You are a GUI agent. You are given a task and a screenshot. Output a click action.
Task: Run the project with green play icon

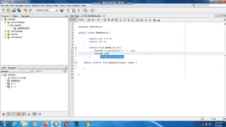[79, 10]
